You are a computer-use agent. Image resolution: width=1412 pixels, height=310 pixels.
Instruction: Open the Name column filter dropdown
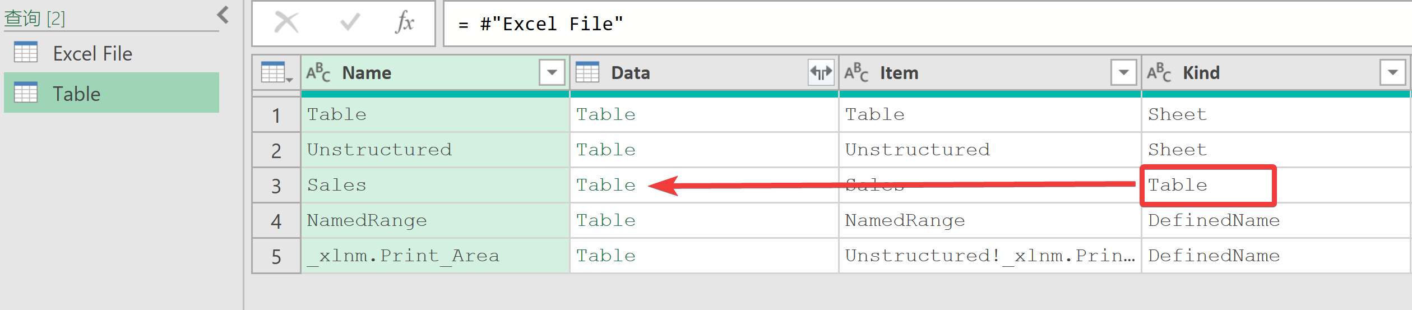(552, 73)
